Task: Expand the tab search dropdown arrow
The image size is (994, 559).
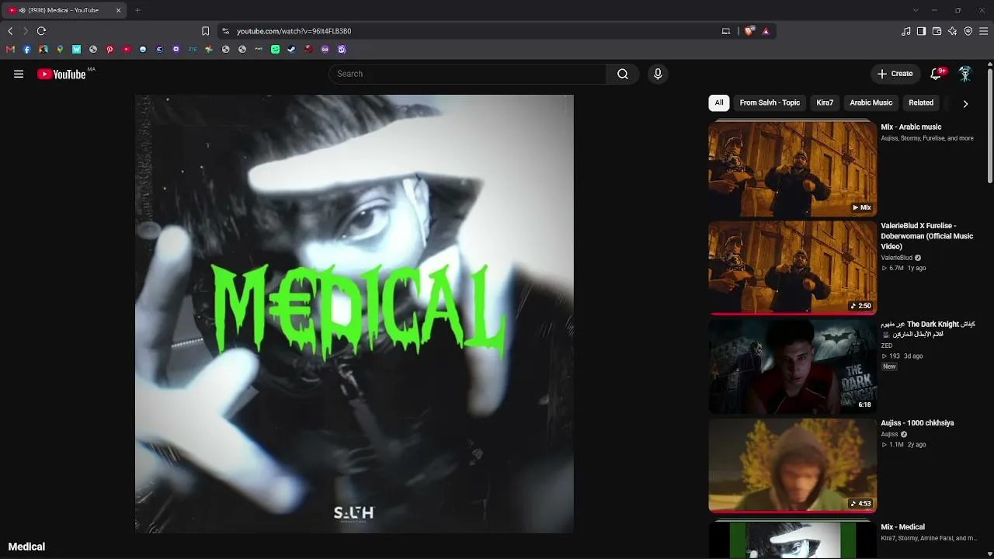Action: coord(916,10)
